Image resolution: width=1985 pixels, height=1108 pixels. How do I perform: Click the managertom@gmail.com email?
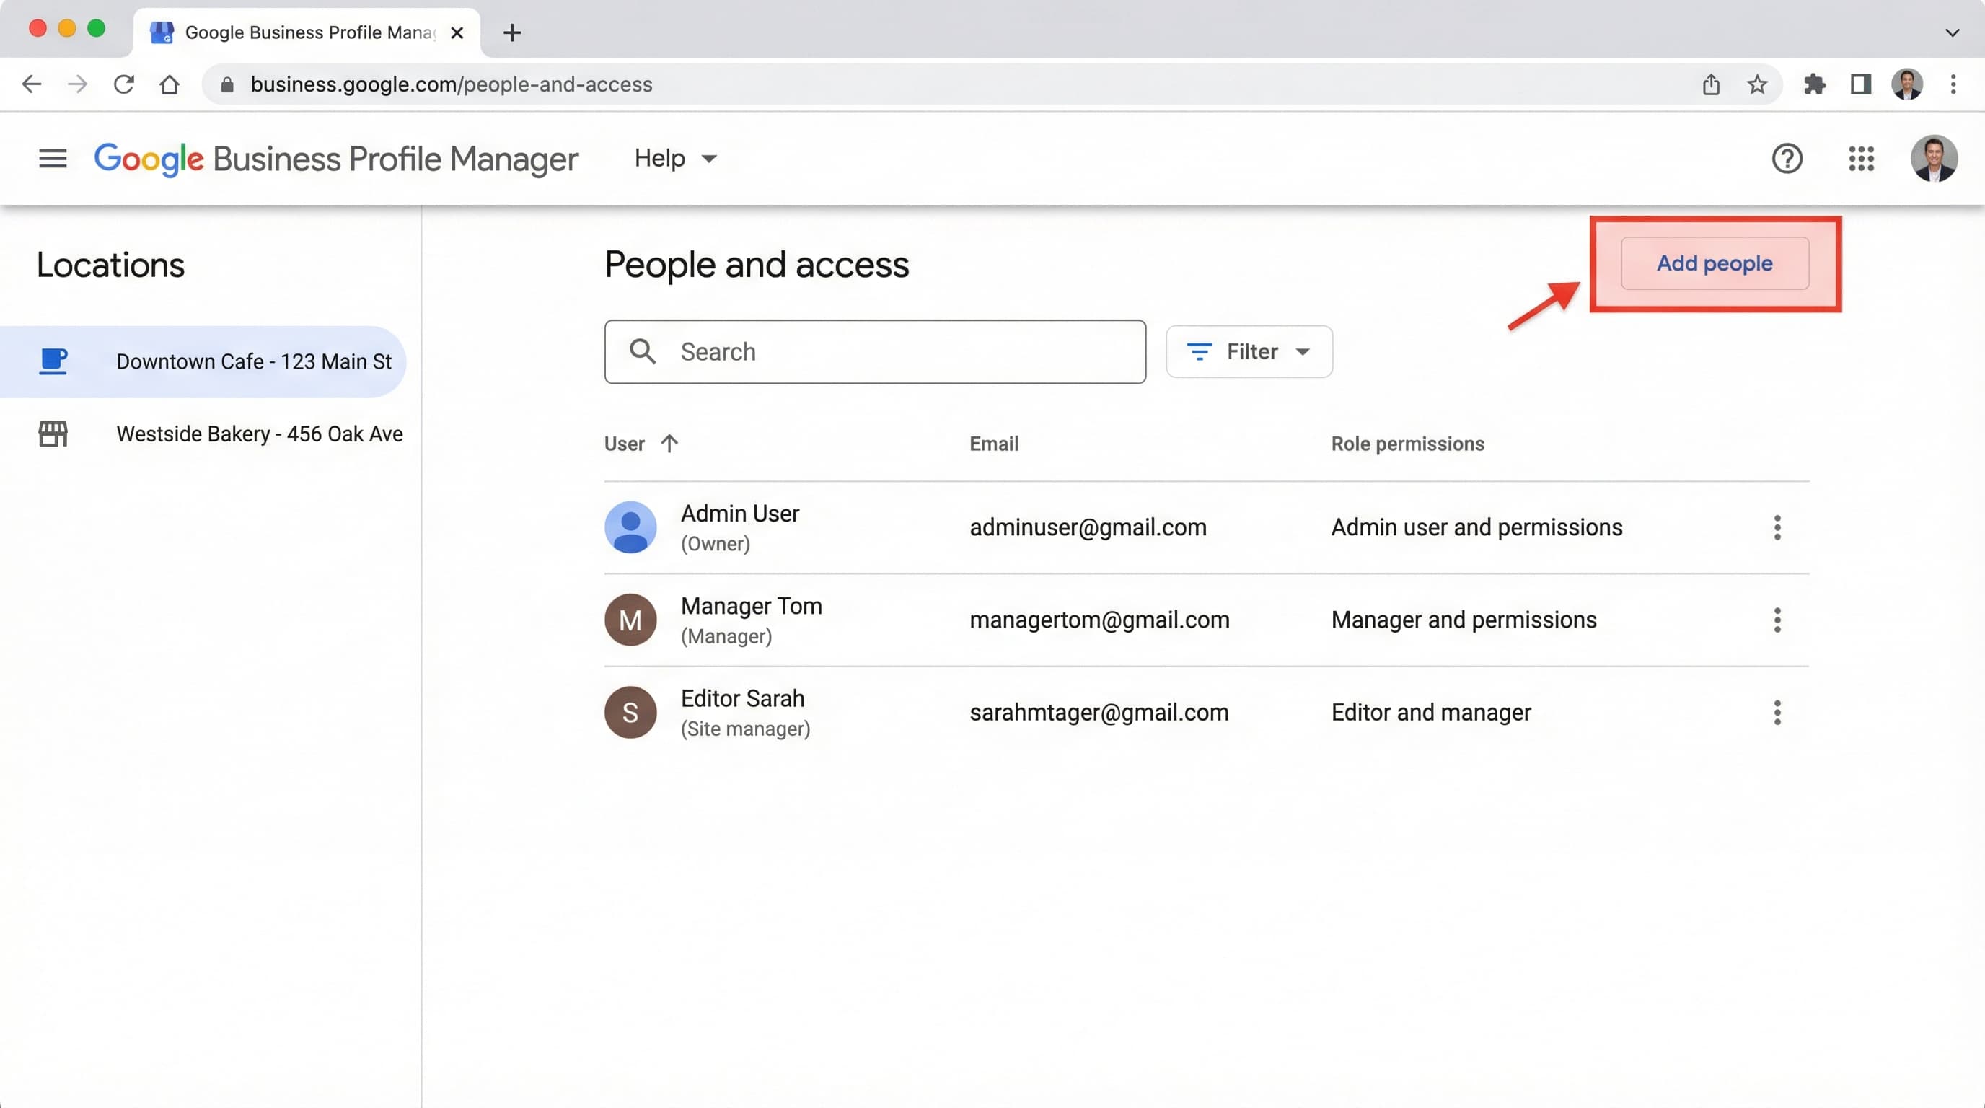click(x=1099, y=620)
